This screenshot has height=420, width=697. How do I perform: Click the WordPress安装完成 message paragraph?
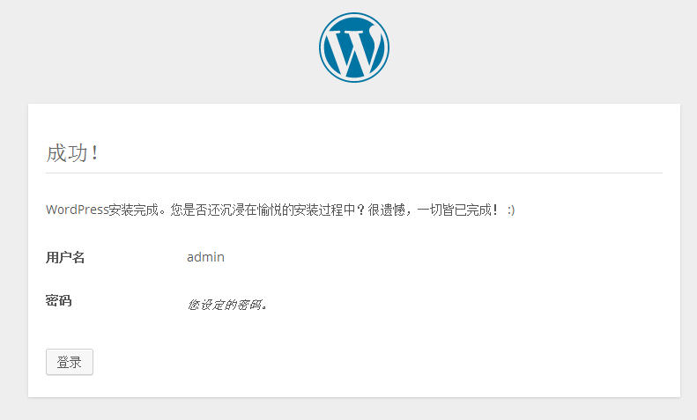pyautogui.click(x=280, y=210)
